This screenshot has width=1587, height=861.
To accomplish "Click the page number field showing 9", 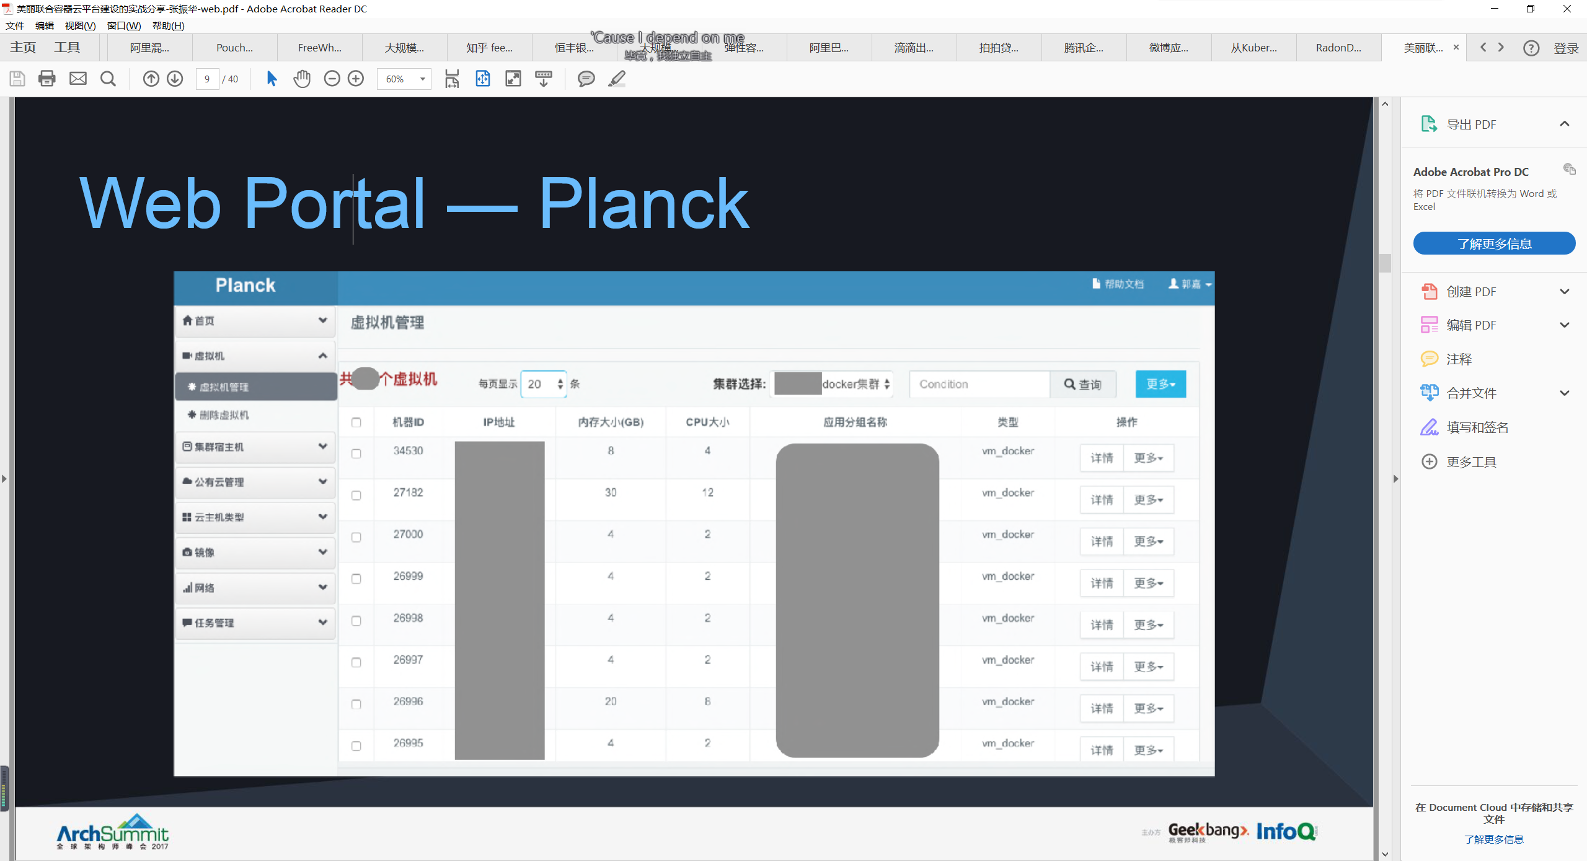I will coord(207,79).
